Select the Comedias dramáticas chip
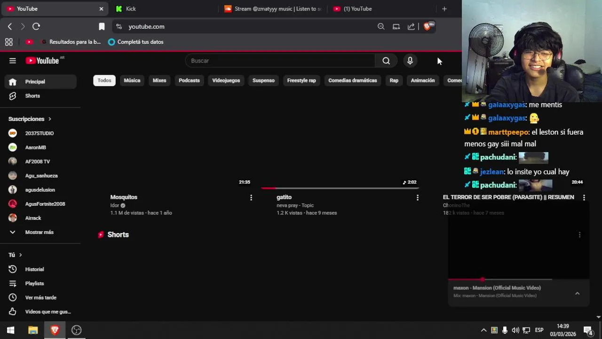Screen dimensions: 602x339 point(353,81)
